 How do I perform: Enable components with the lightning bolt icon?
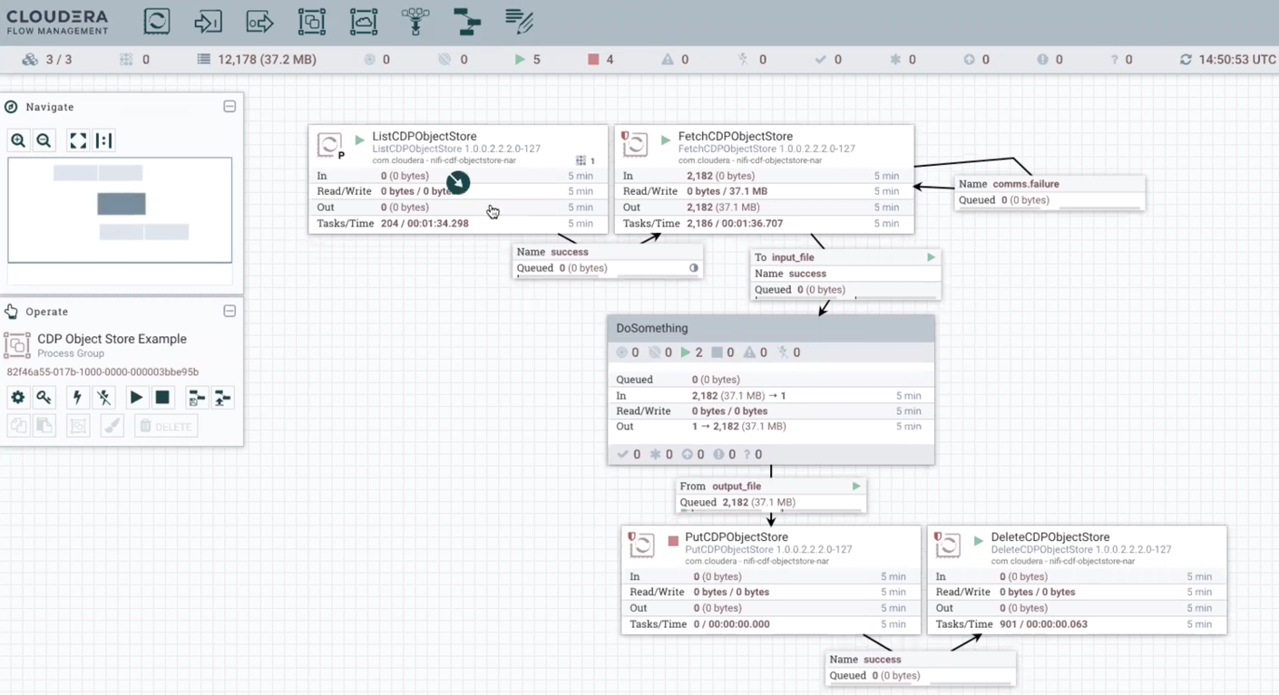coord(77,398)
